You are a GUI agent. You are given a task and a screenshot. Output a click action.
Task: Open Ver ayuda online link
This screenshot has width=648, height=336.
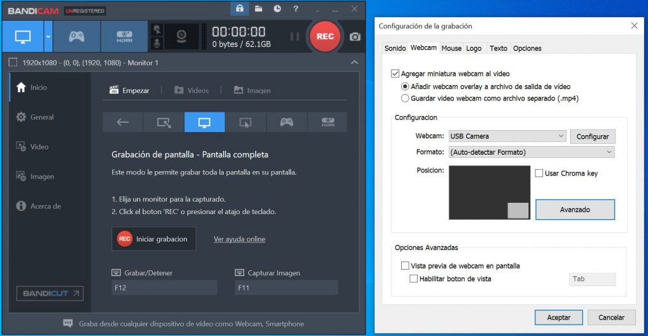click(239, 239)
